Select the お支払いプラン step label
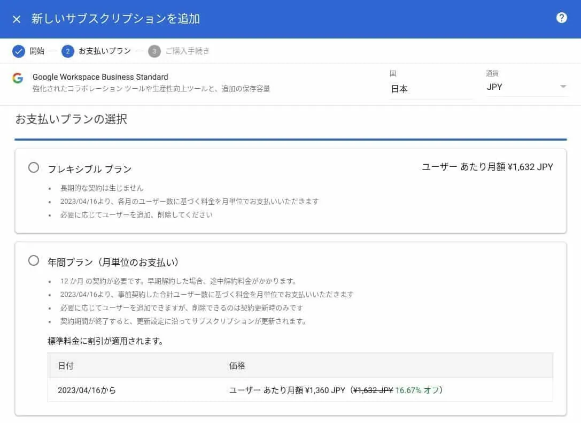The image size is (581, 423). click(105, 51)
